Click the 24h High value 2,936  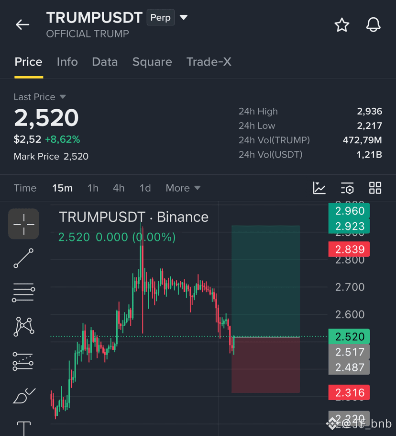click(369, 112)
